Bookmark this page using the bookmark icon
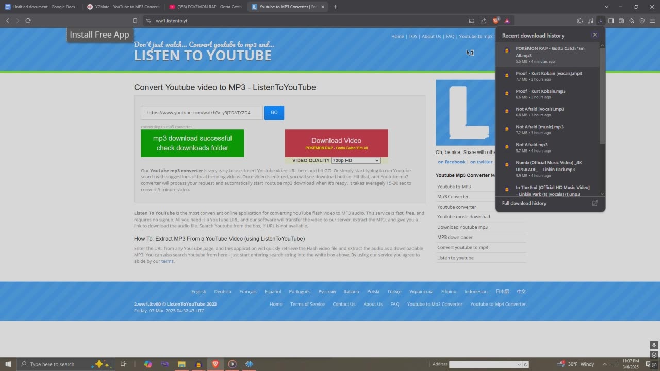This screenshot has width=660, height=371. 135,21
